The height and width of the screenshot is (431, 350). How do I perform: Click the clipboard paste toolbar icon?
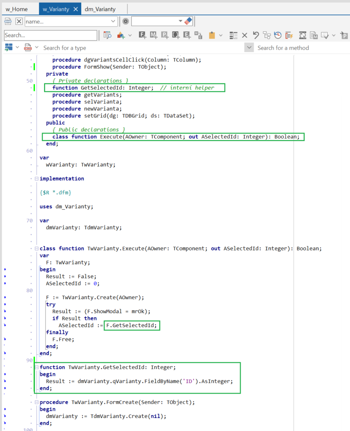tap(212, 35)
